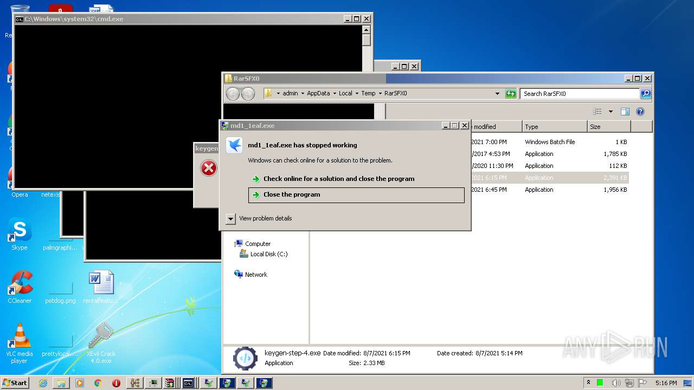Expand dropdown arrow after Local in breadcrumb
The height and width of the screenshot is (390, 694).
coord(357,94)
